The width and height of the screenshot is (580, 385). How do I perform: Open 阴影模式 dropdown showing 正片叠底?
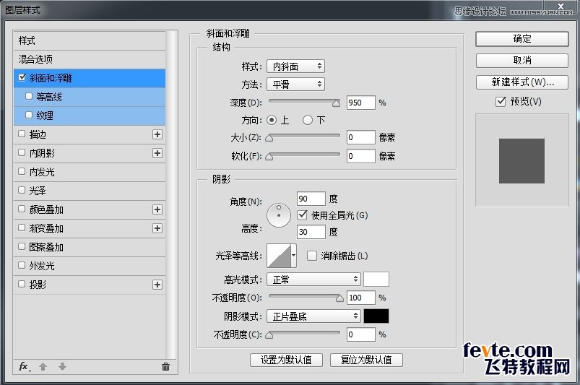(313, 316)
